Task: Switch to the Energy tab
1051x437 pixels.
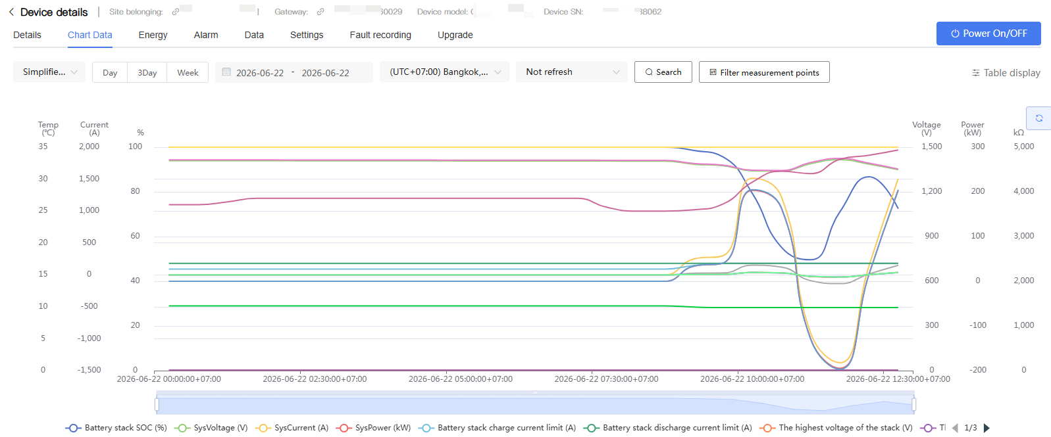Action: click(153, 35)
